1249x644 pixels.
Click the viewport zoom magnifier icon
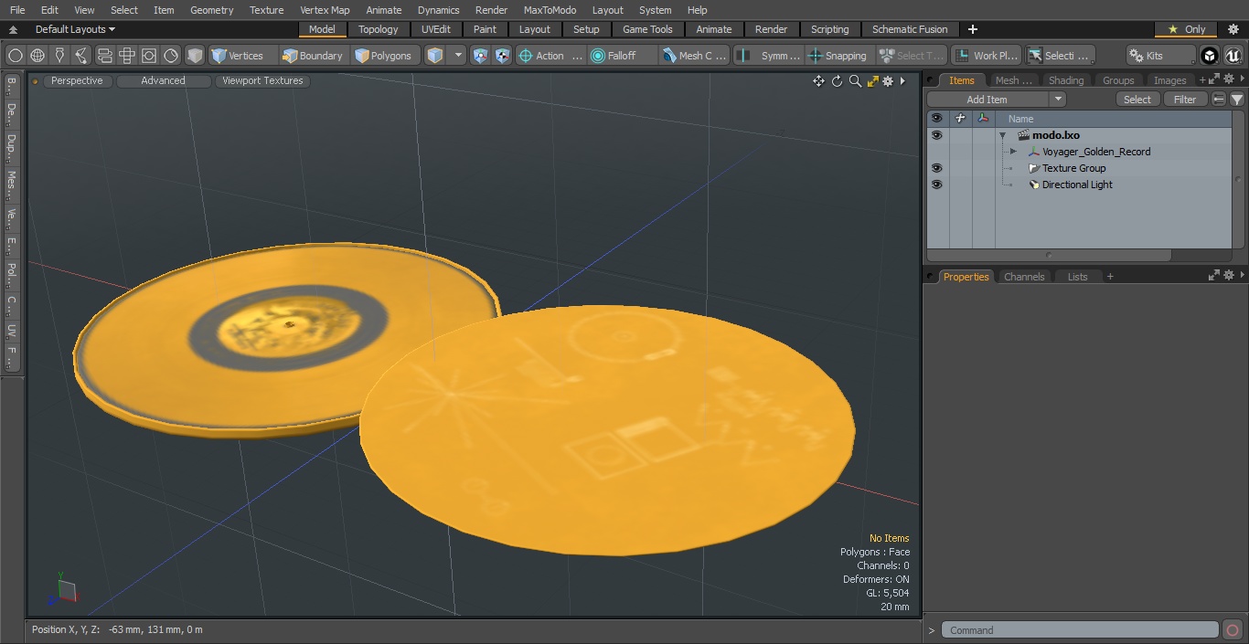point(855,81)
